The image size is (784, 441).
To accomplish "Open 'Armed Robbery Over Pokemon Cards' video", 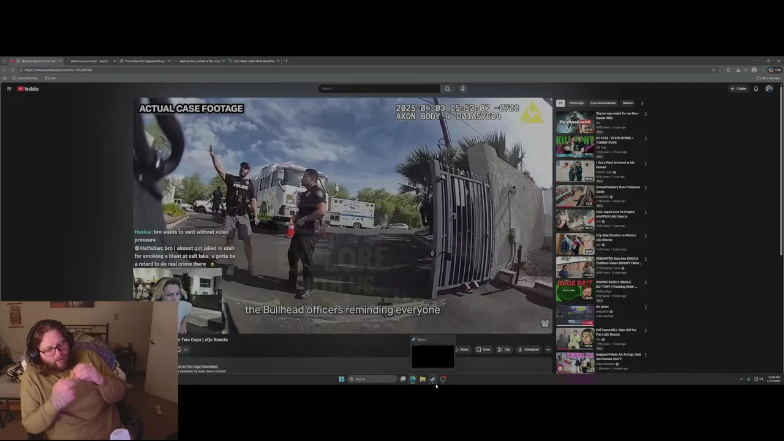I will [575, 196].
